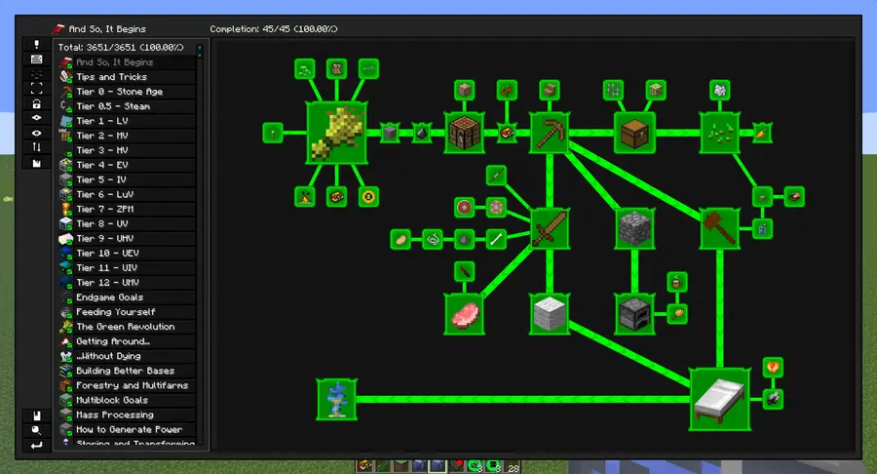Open the cotton ball quest above seeds
The width and height of the screenshot is (877, 474).
point(720,90)
